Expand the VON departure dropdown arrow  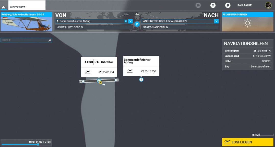coord(130,21)
